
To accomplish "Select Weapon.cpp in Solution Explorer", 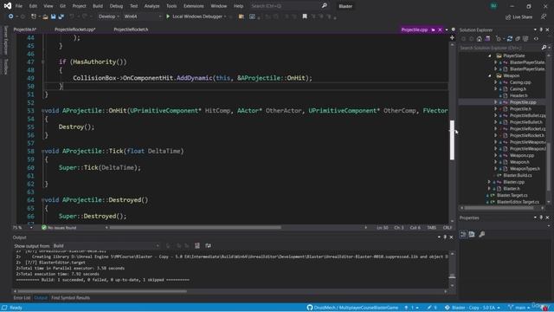I will (x=522, y=155).
